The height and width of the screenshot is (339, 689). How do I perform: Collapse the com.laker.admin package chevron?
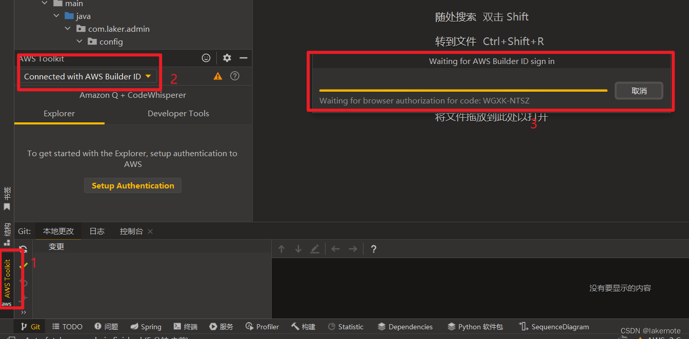[x=68, y=29]
